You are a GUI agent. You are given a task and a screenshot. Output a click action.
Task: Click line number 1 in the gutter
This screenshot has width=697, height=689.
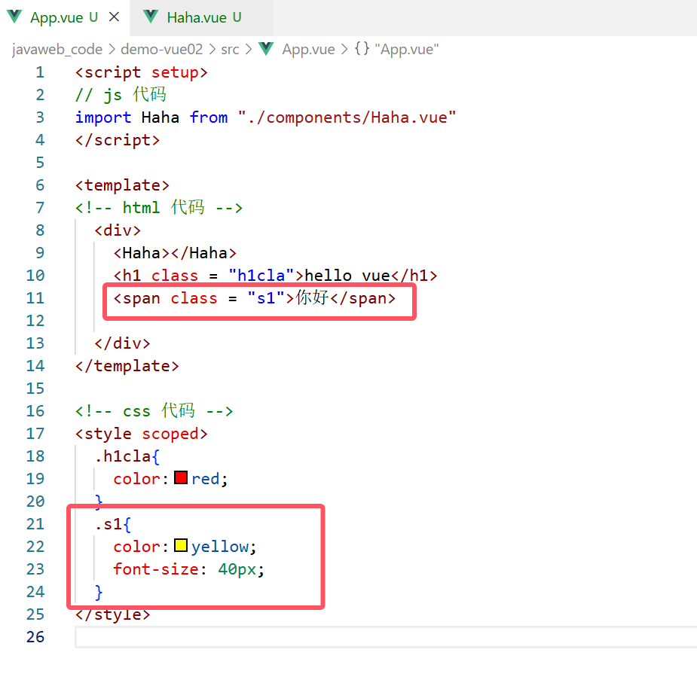(40, 72)
